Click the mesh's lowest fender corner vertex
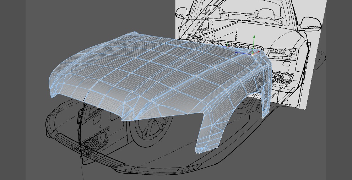Image resolution: width=352 pixels, height=180 pixels. click(x=196, y=152)
